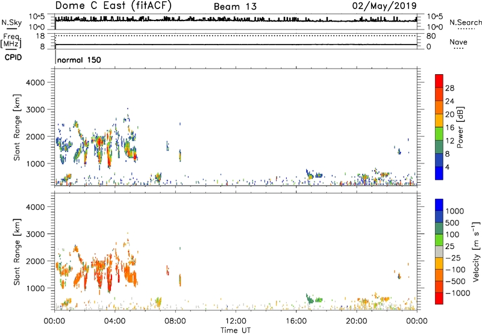Click the dotted Nave line in Freq panel
482x334 pixels.
point(236,36)
